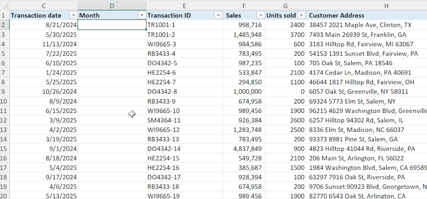Click the active empty Month cell D2
The image size is (427, 199).
[x=112, y=25]
